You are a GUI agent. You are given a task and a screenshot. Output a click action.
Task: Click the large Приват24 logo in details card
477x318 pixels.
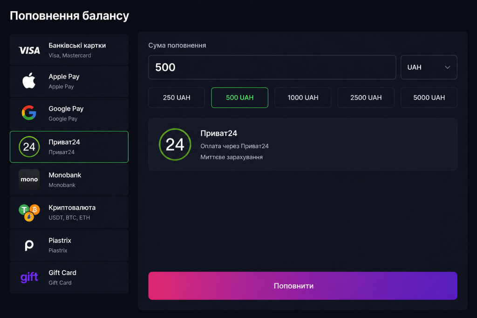click(x=175, y=144)
